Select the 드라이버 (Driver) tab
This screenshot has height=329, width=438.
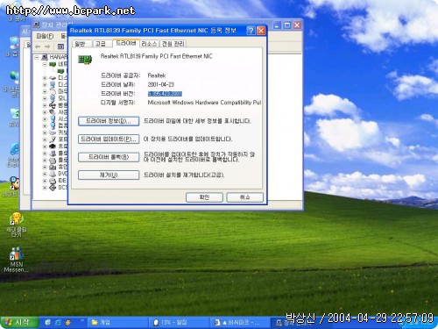(126, 43)
